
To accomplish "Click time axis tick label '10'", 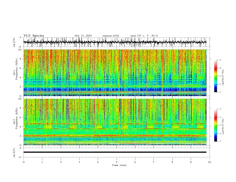I will (209, 162).
